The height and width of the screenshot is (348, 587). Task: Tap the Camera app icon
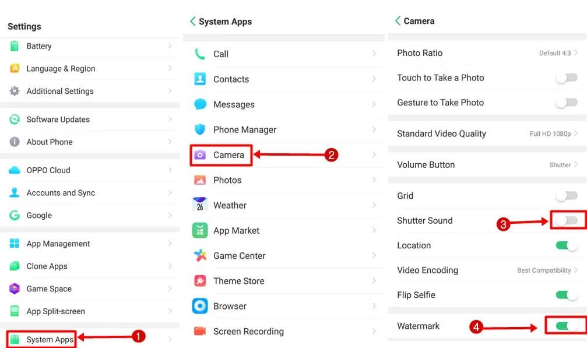[x=200, y=154]
